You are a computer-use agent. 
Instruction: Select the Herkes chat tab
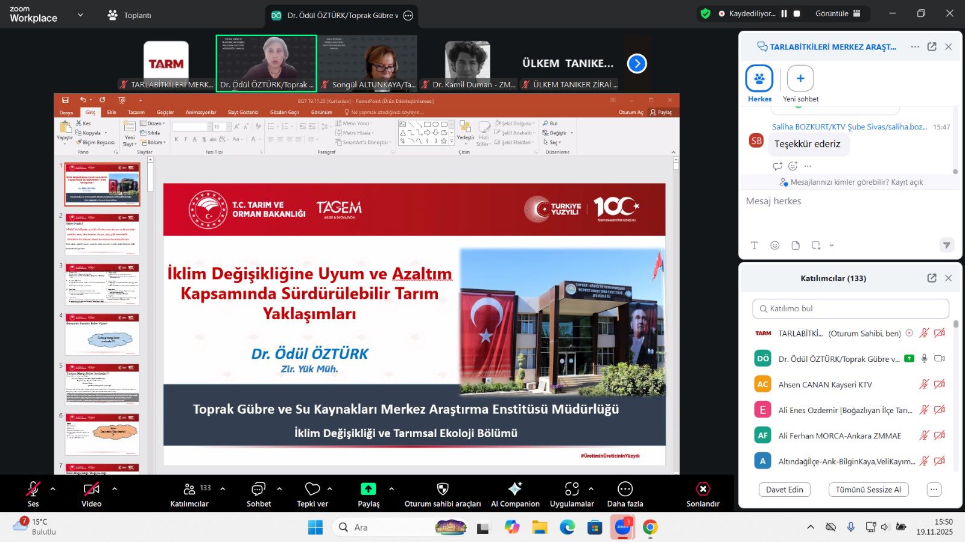click(759, 79)
